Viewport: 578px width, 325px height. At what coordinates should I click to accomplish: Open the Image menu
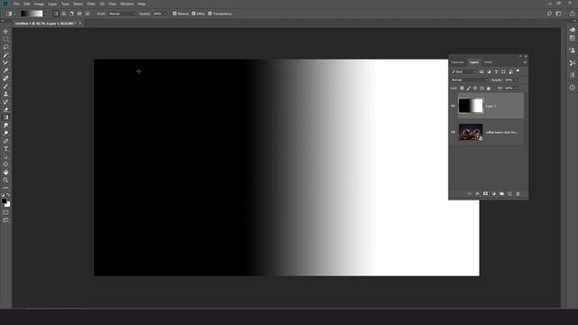point(39,4)
